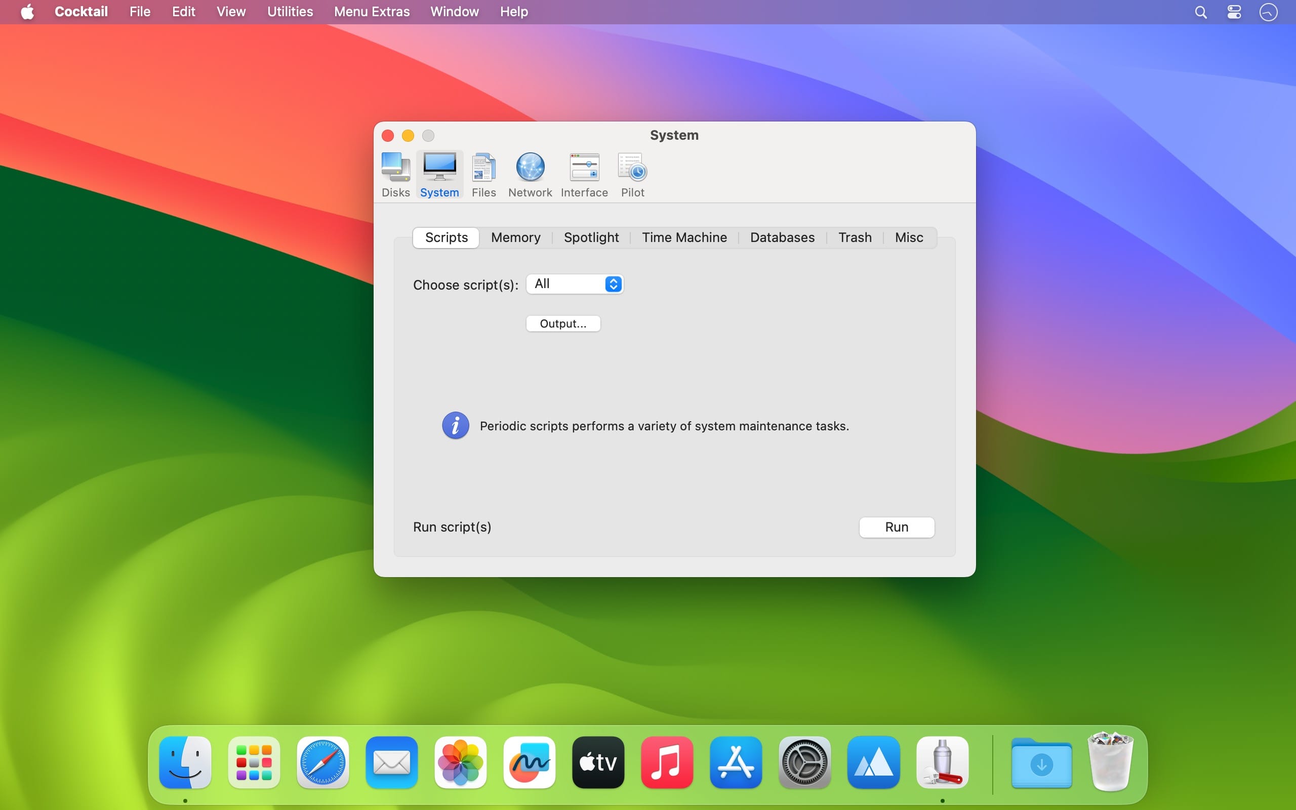1296x810 pixels.
Task: Switch to the Network toolbar section
Action: [x=530, y=175]
